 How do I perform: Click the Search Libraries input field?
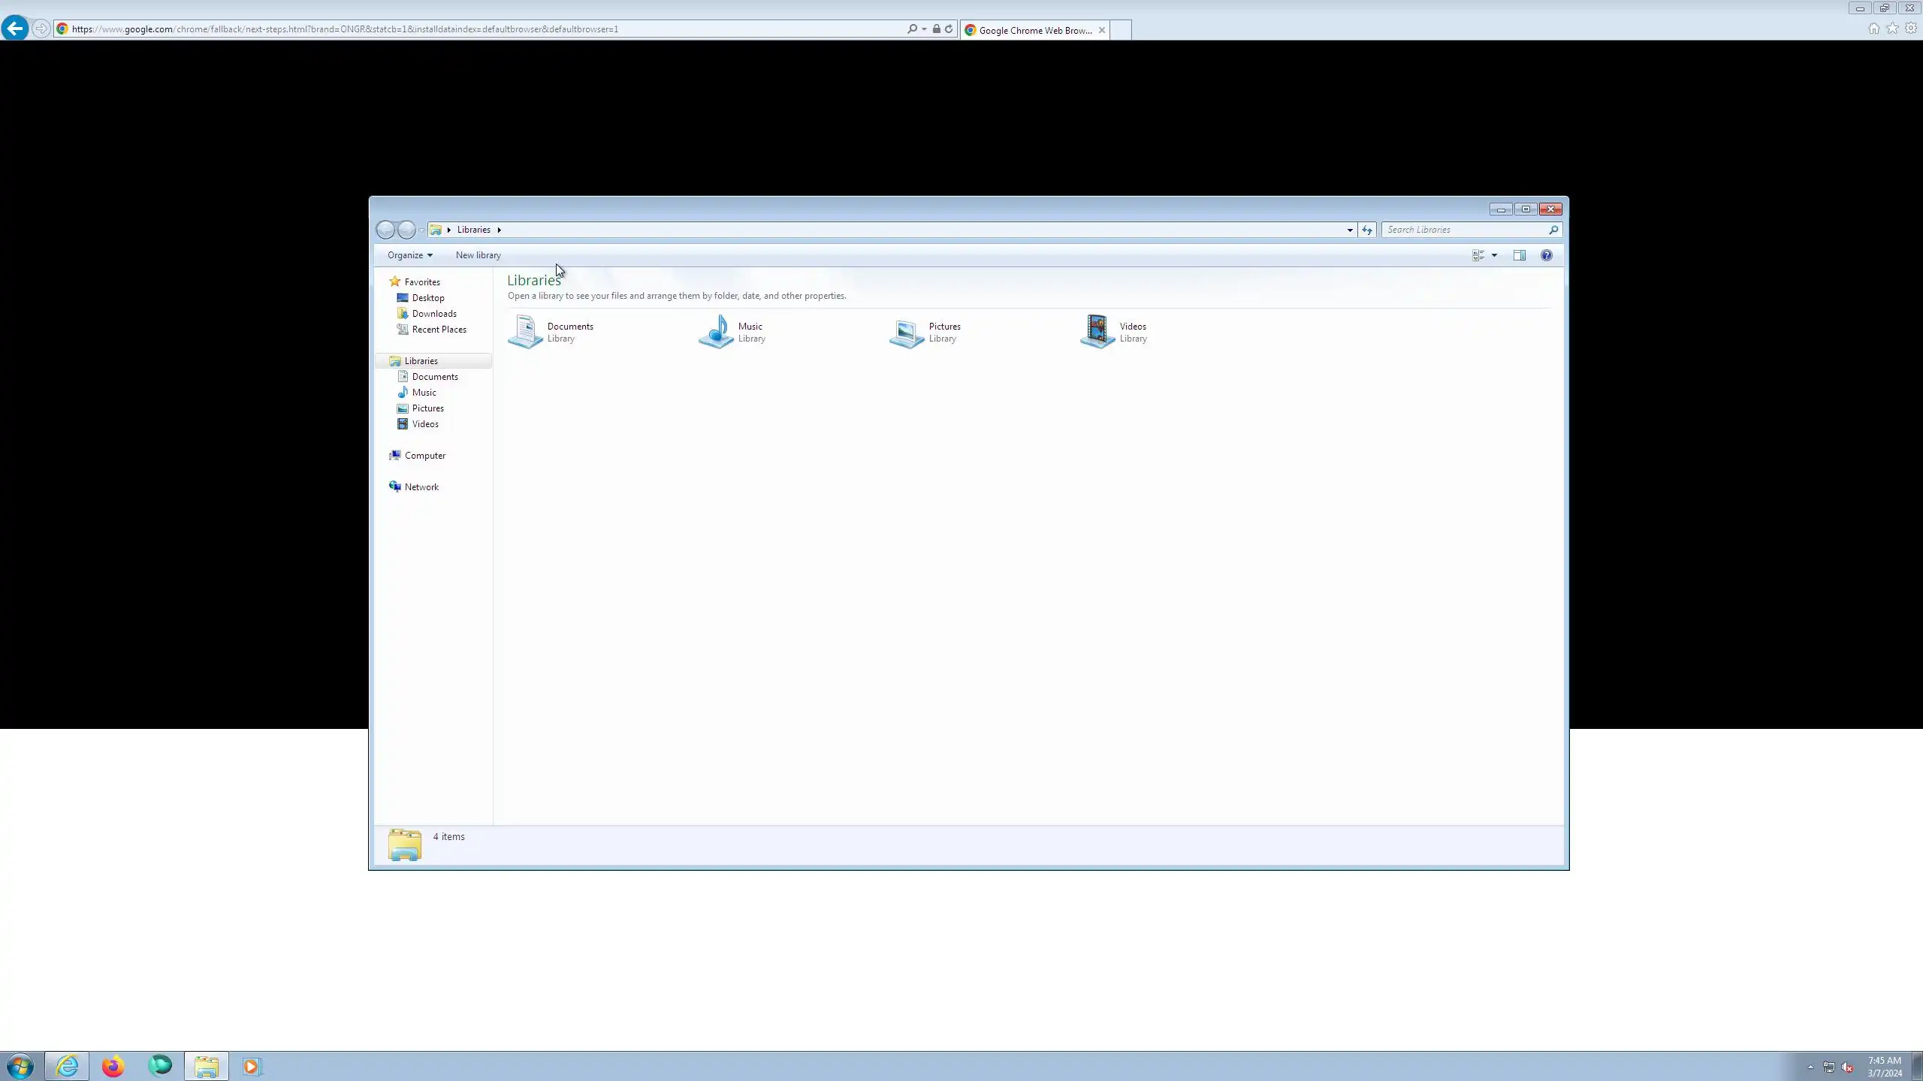[1465, 230]
